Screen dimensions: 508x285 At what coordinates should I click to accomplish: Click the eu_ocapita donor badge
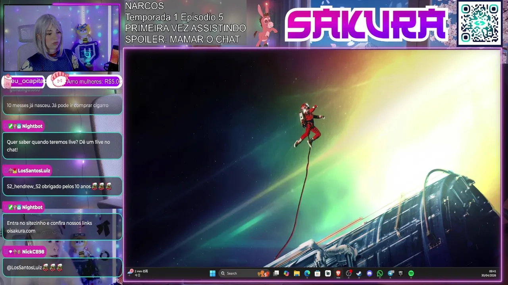click(23, 81)
